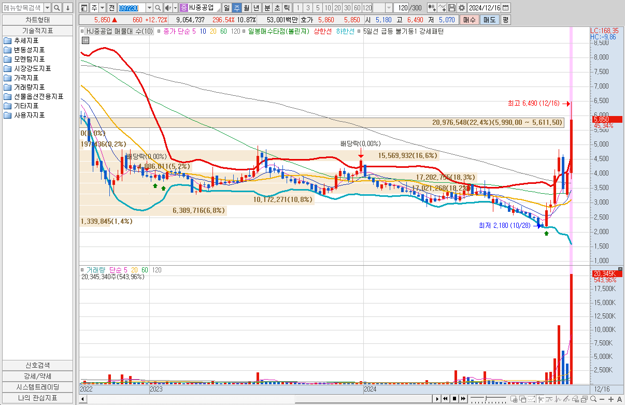The image size is (625, 405).
Task: Click the A font-size icon
Action: tap(619, 399)
